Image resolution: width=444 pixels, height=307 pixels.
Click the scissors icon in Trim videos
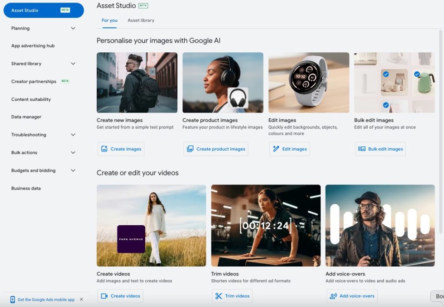coord(219,296)
